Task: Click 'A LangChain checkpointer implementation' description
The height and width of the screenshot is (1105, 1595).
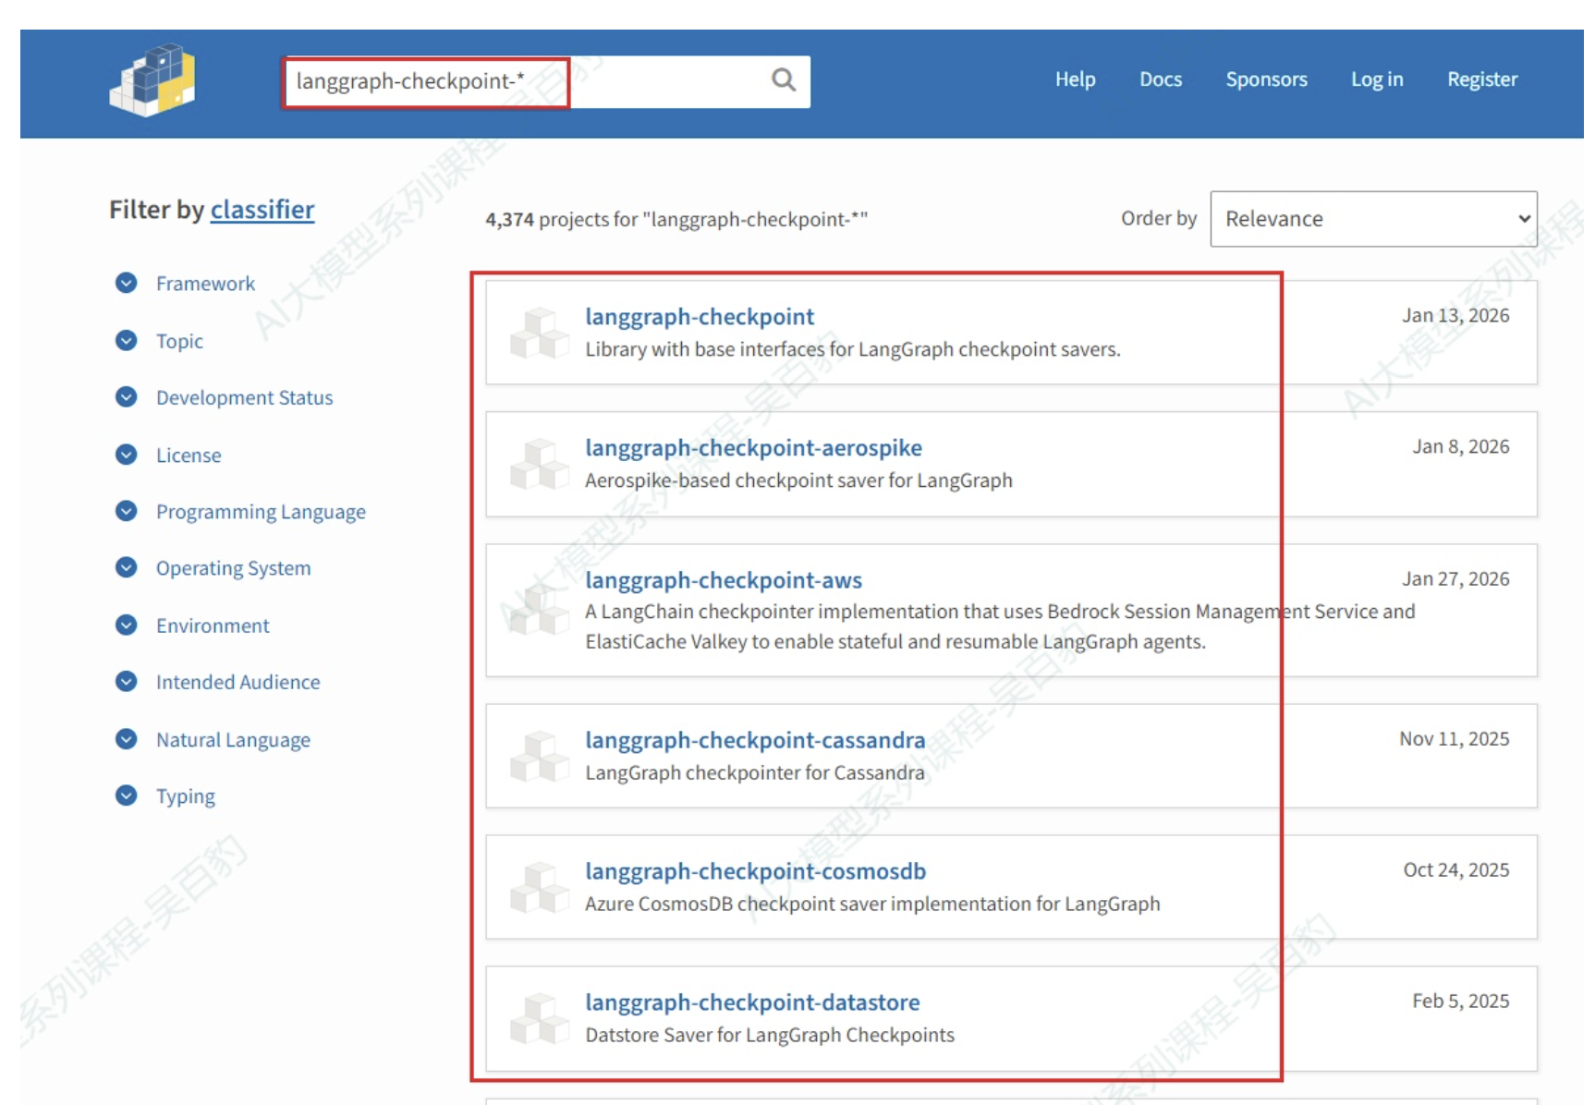Action: [1000, 626]
